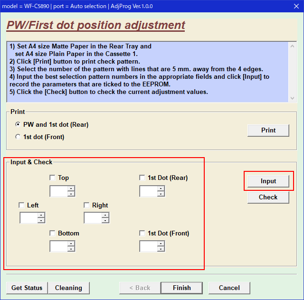Click the Check button
This screenshot has width=304, height=300.
click(268, 197)
